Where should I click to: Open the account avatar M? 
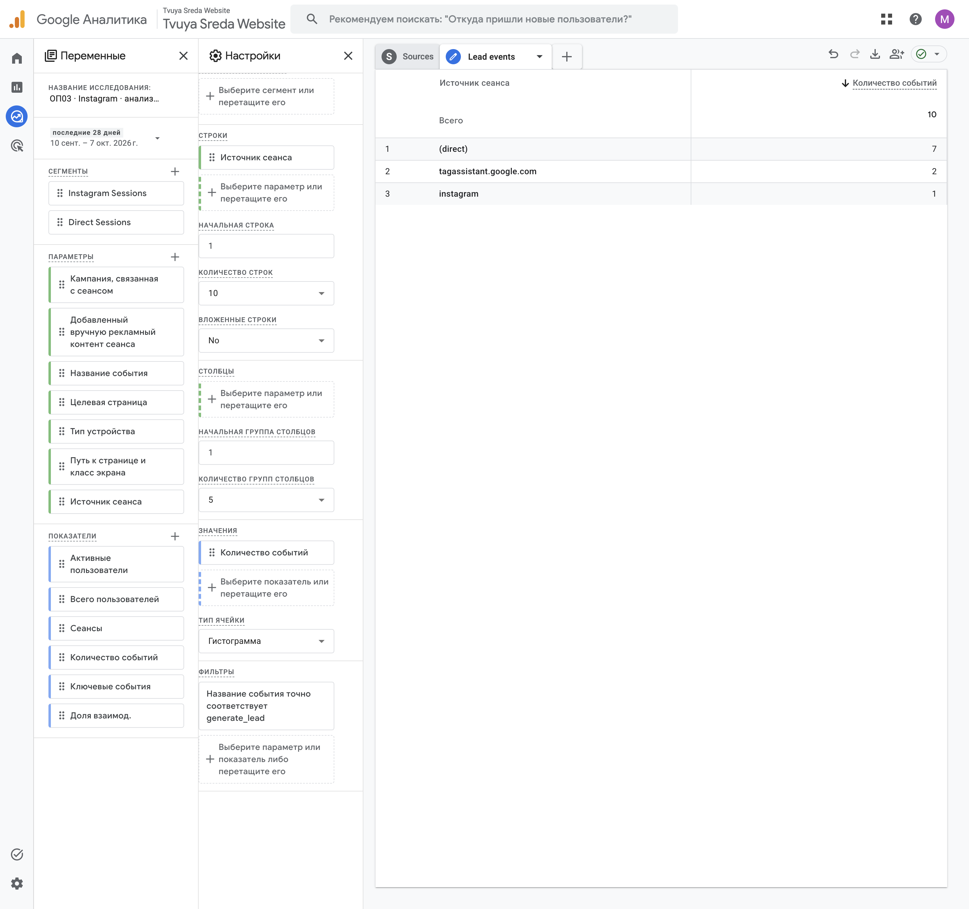944,19
